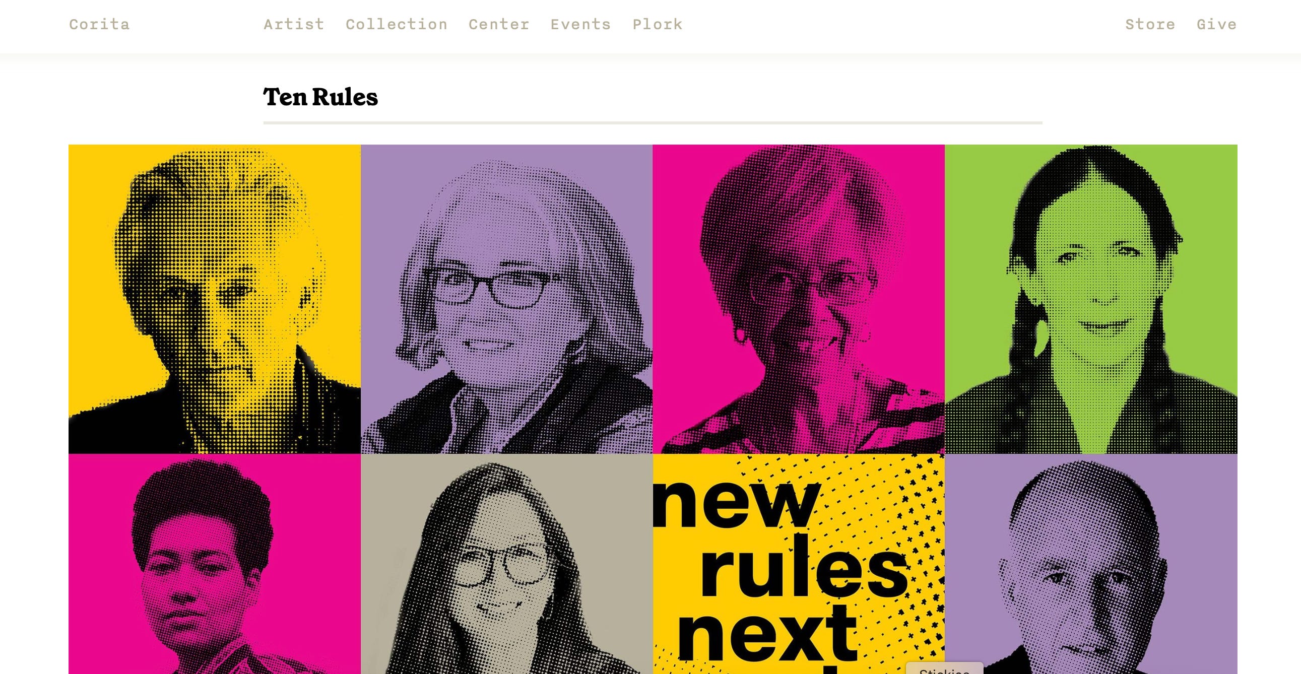Select the Center navigation link
The width and height of the screenshot is (1301, 674).
(x=499, y=24)
